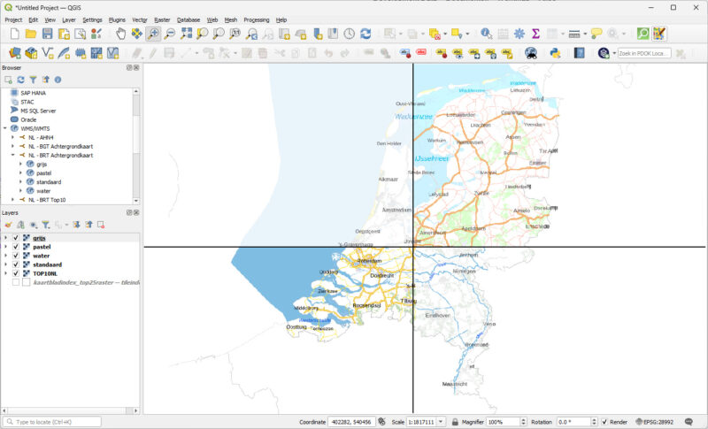Viewport: 708px width, 429px height.
Task: Click the Refresh map icon
Action: [x=366, y=34]
